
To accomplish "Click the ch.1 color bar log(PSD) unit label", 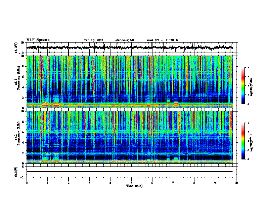I will (x=251, y=87).
